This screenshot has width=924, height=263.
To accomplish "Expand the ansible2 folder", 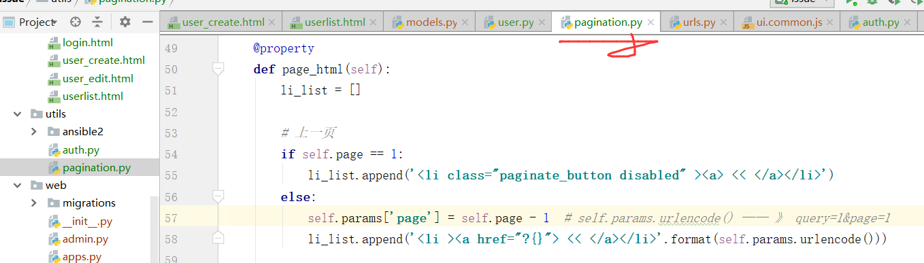I will click(x=34, y=131).
